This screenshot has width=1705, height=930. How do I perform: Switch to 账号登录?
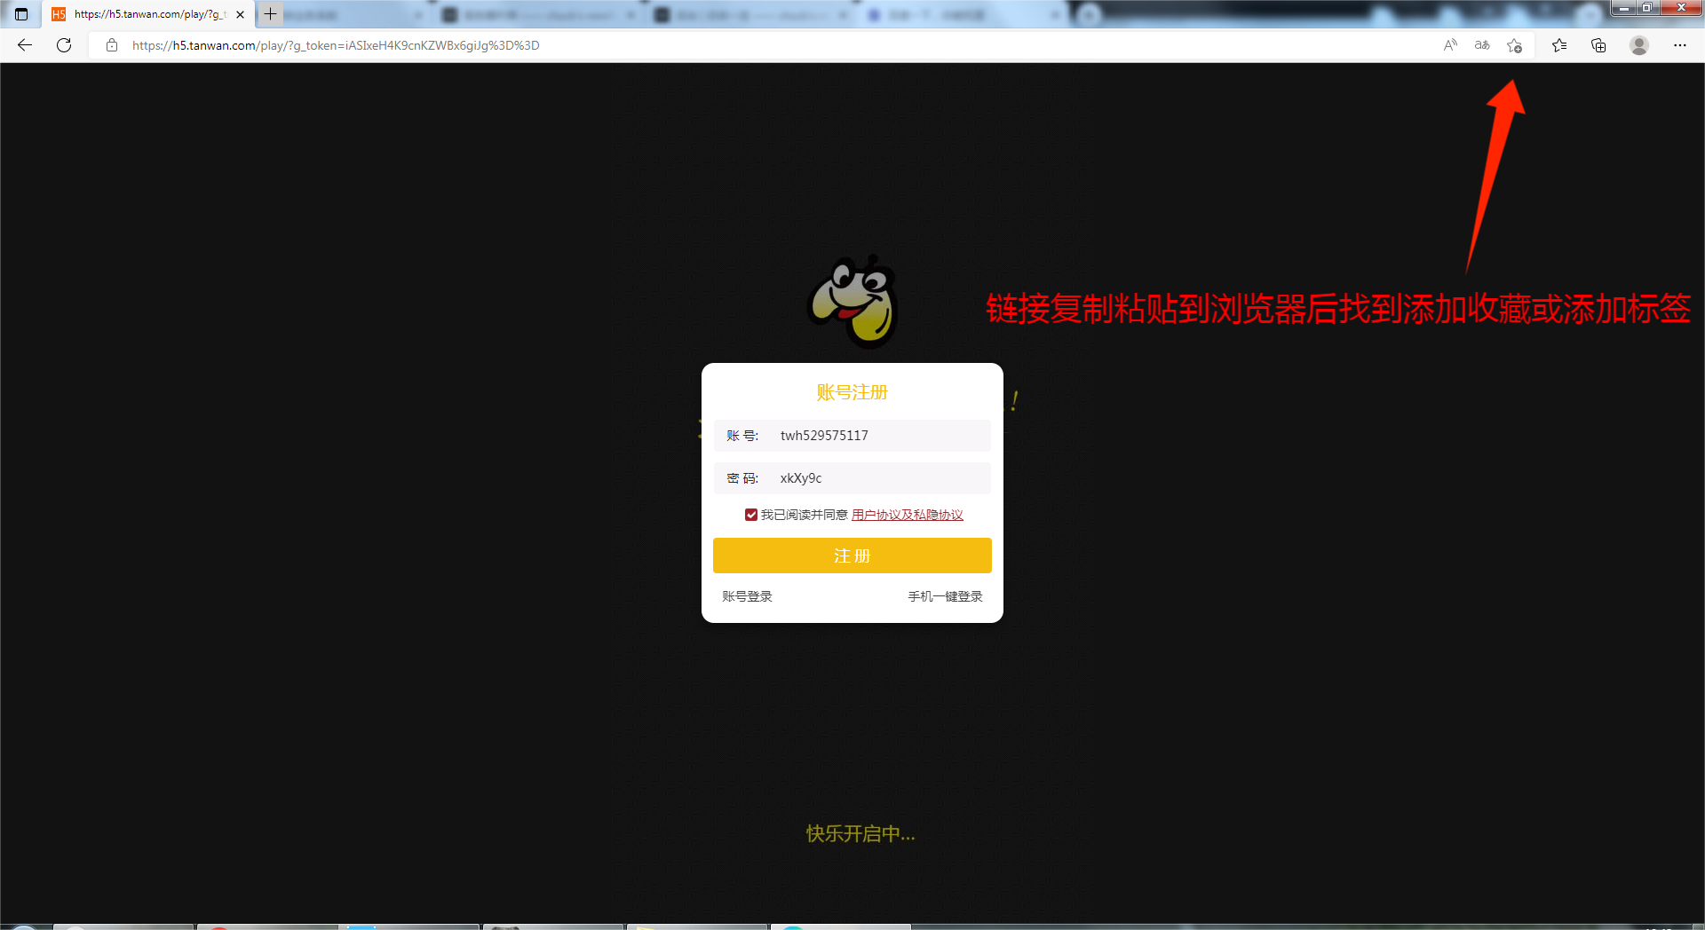(747, 596)
